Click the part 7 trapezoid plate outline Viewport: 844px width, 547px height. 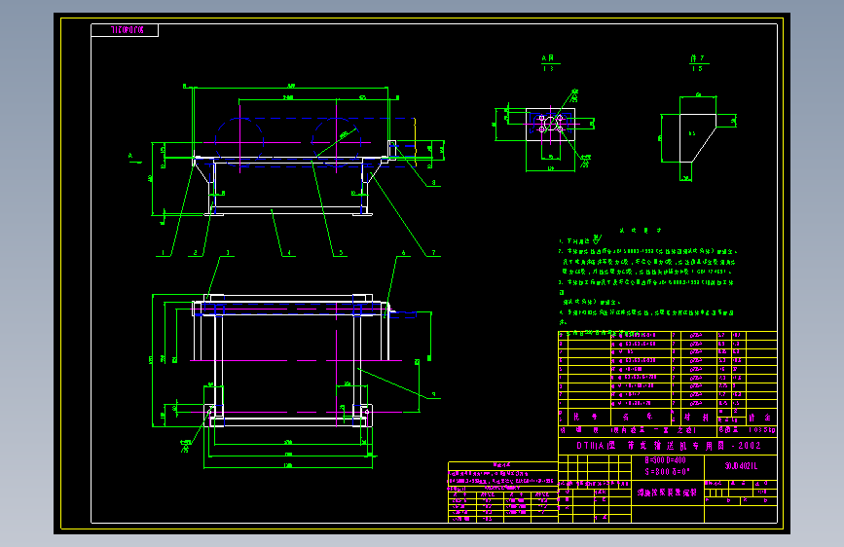698,138
